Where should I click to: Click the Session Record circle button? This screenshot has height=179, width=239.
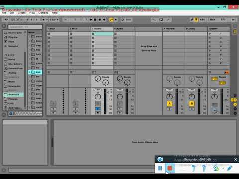pyautogui.click(x=123, y=20)
